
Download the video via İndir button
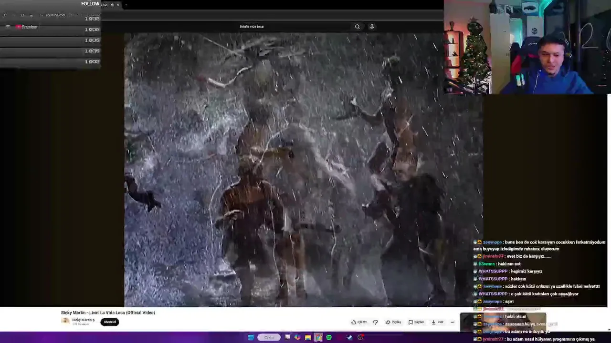[x=437, y=322]
